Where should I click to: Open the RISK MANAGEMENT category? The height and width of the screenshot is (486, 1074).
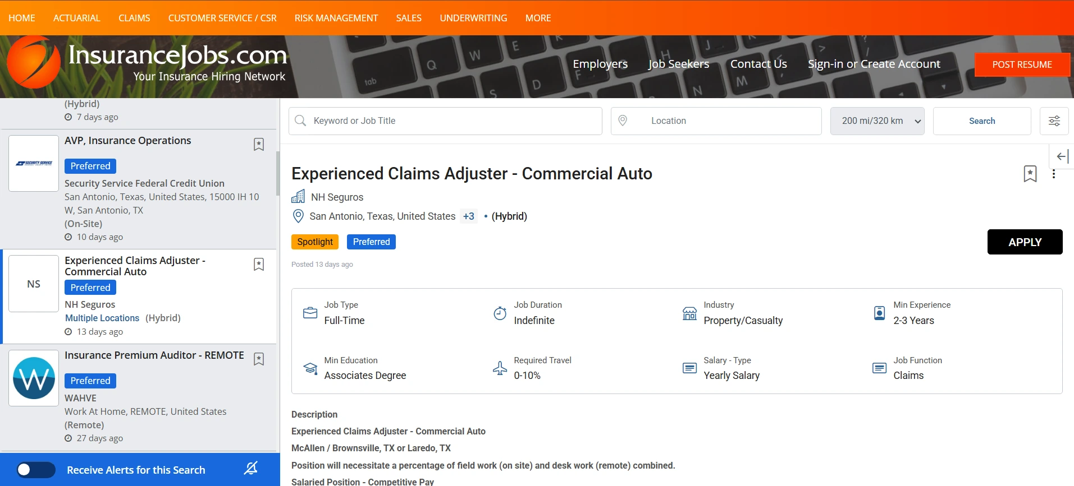tap(336, 18)
